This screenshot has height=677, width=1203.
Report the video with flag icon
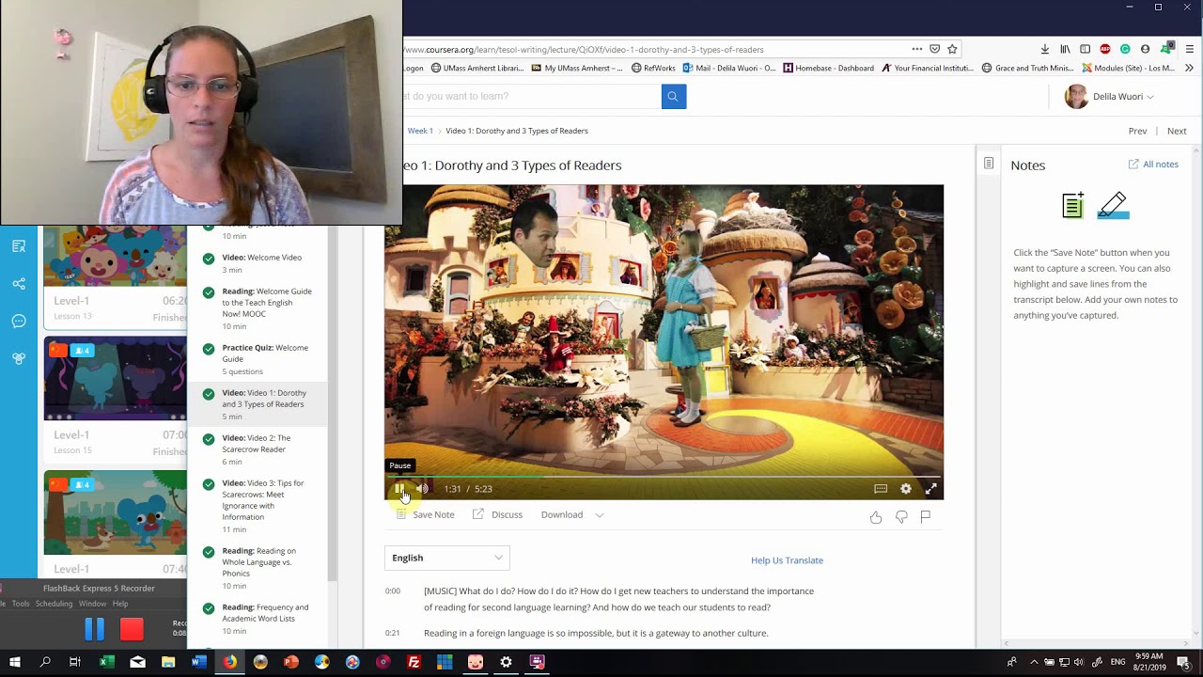coord(926,516)
